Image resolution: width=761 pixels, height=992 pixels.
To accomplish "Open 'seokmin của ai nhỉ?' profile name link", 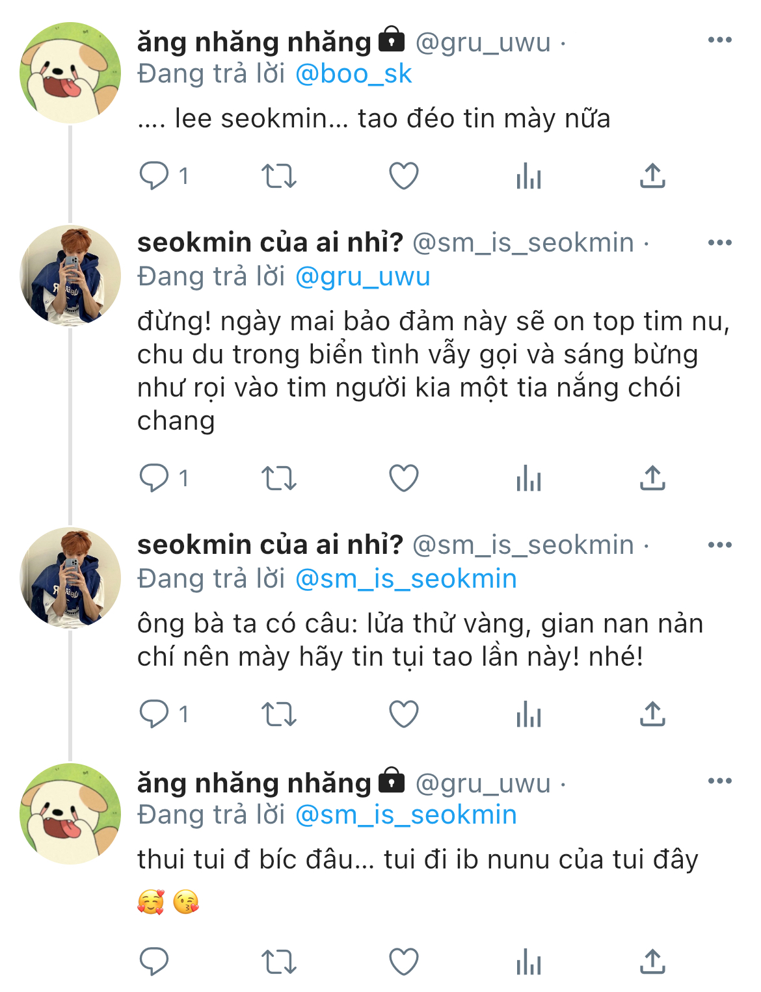I will coord(270,242).
